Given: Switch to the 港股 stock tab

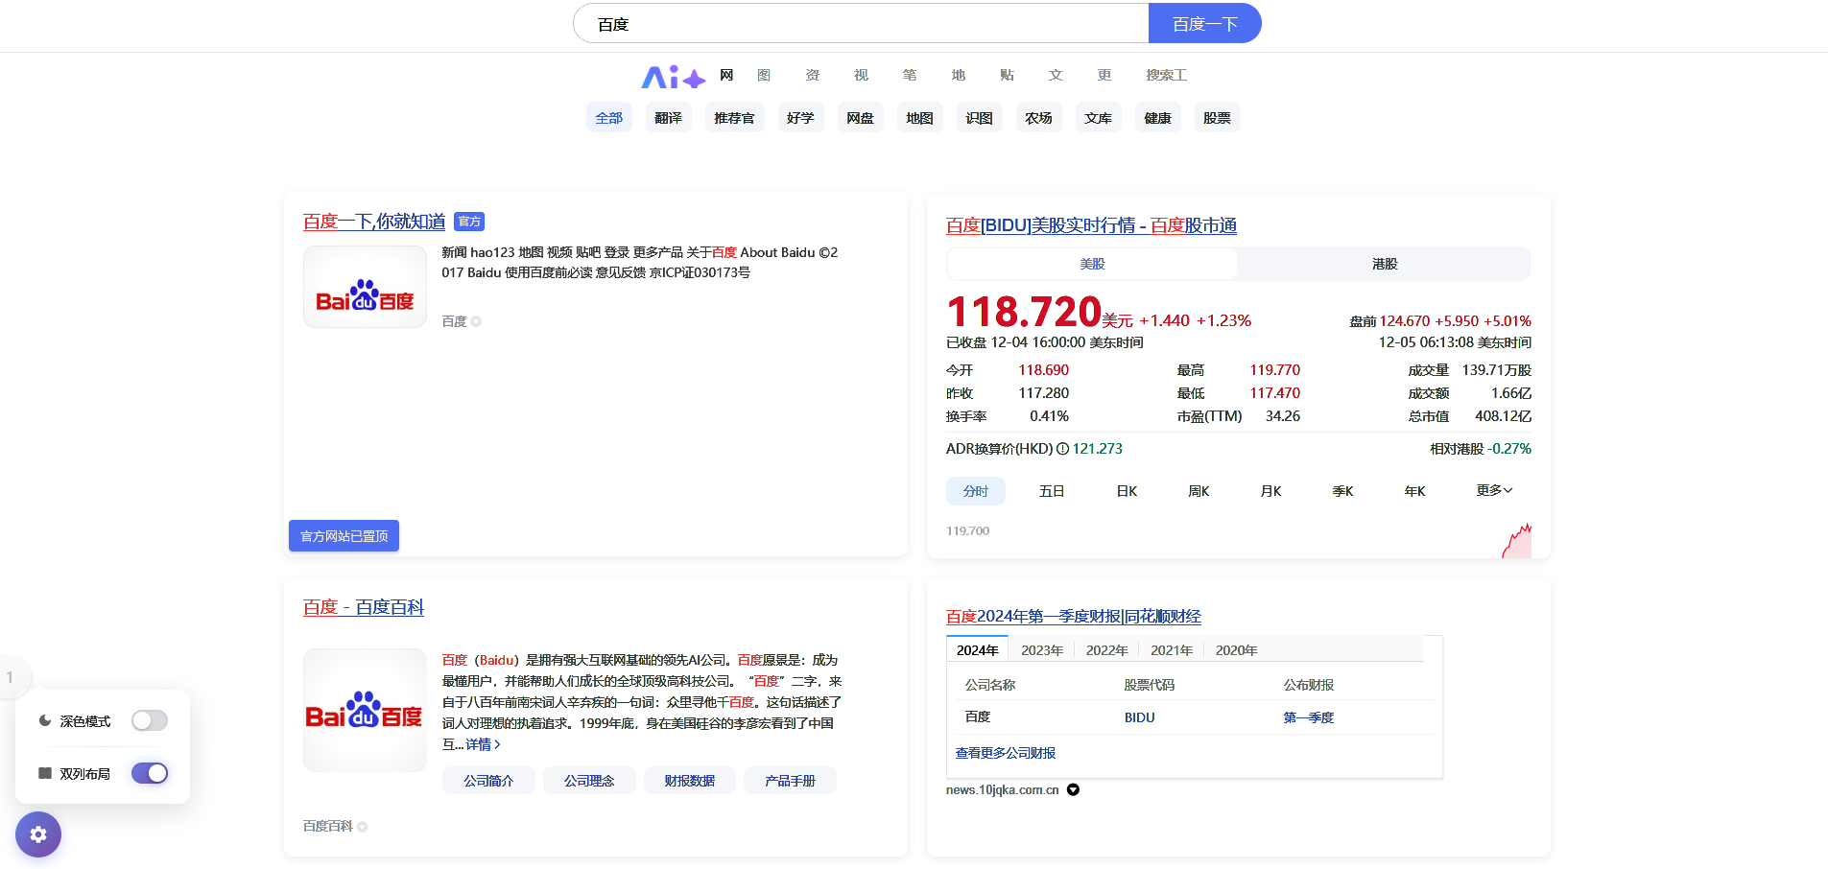Looking at the screenshot, I should point(1385,264).
